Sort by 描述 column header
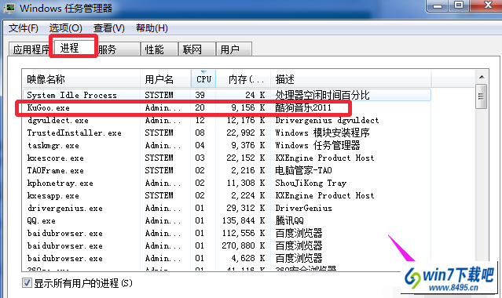Screen dimensions: 502x298 (351, 78)
